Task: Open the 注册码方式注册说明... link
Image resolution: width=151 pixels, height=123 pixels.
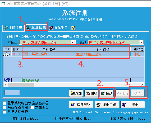Action: coord(73,119)
